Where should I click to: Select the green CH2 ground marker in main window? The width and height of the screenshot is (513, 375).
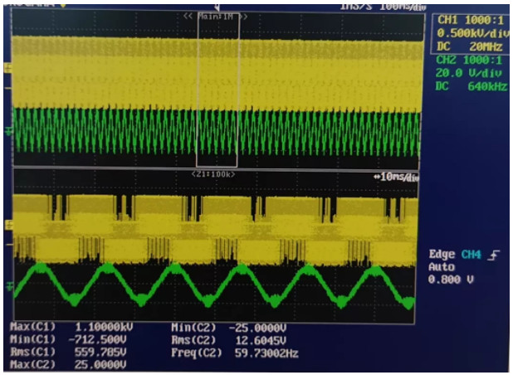pos(9,130)
